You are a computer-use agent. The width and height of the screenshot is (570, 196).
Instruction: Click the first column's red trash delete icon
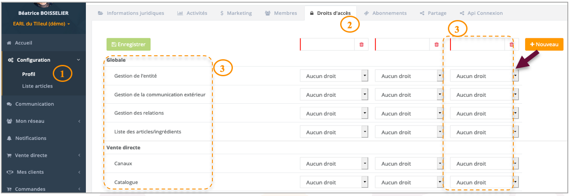coord(361,44)
